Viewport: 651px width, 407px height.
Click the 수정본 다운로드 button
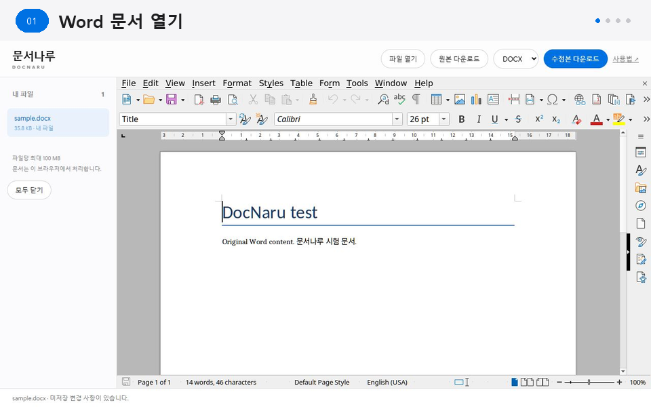576,59
